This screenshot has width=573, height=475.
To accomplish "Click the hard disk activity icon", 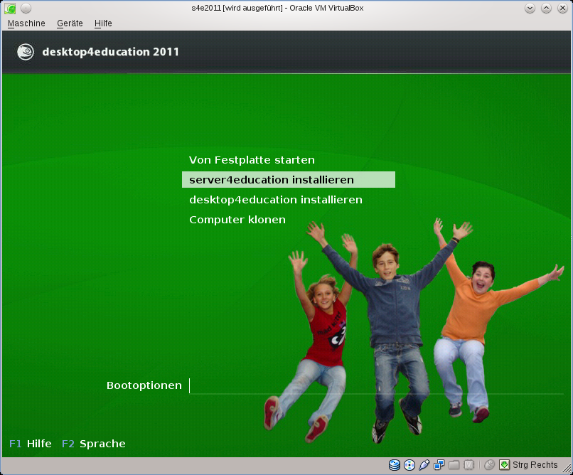I will coord(395,465).
